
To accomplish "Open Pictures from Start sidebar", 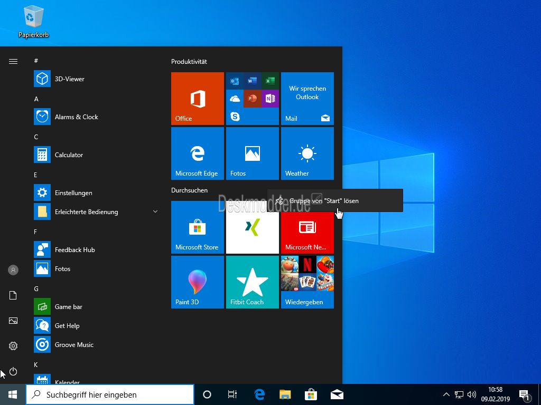I will point(13,321).
